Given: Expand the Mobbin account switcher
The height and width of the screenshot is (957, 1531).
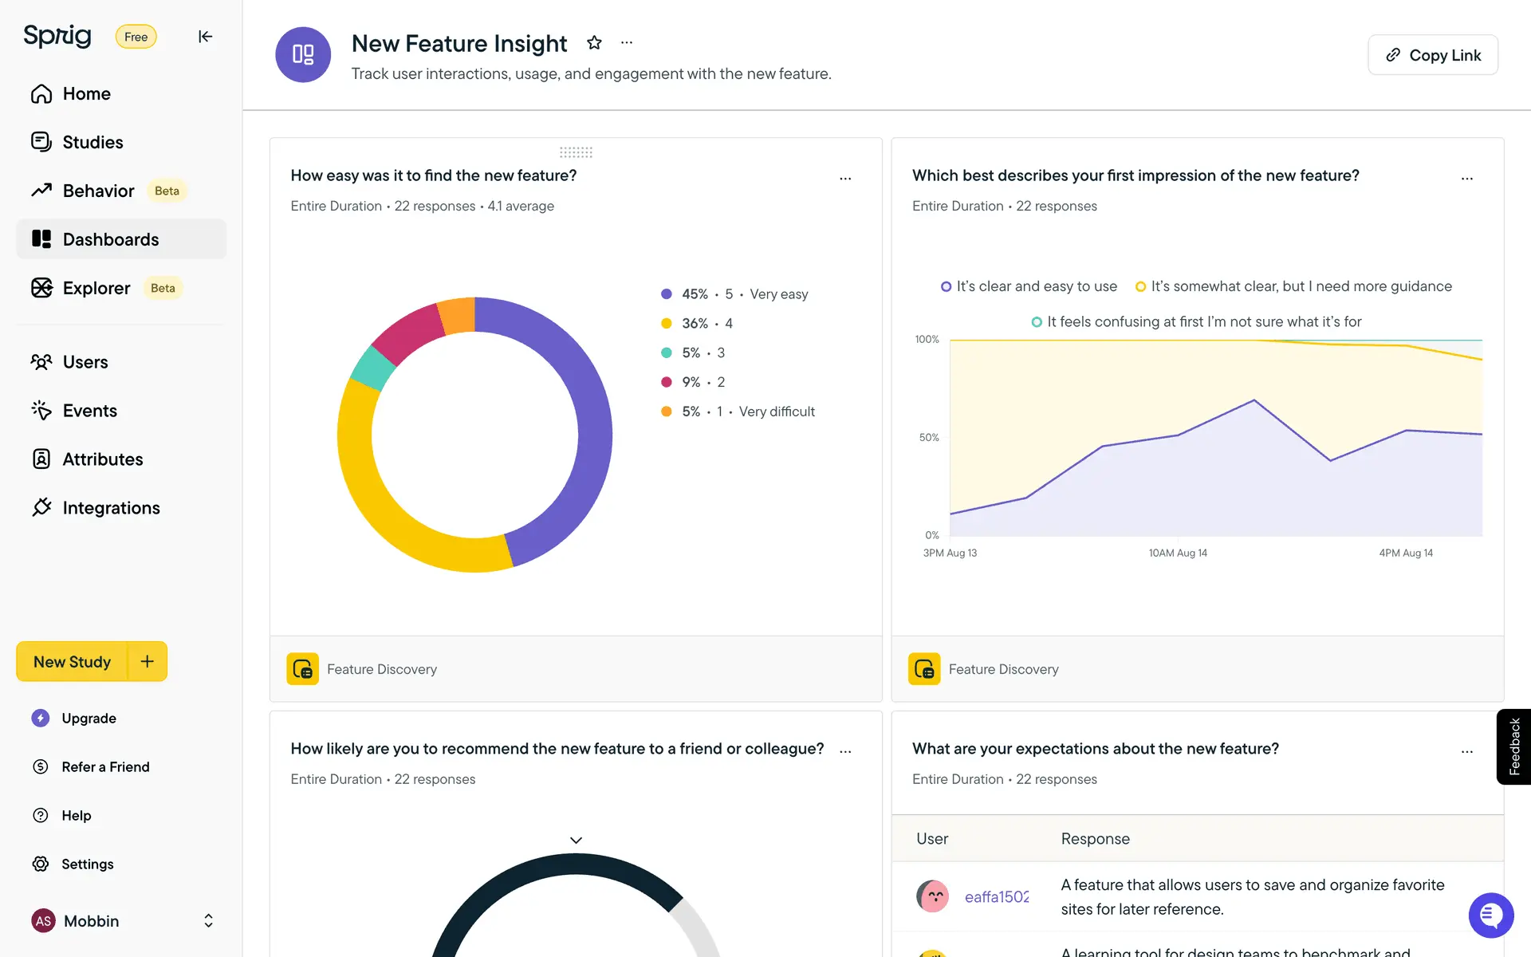Looking at the screenshot, I should click(x=208, y=921).
